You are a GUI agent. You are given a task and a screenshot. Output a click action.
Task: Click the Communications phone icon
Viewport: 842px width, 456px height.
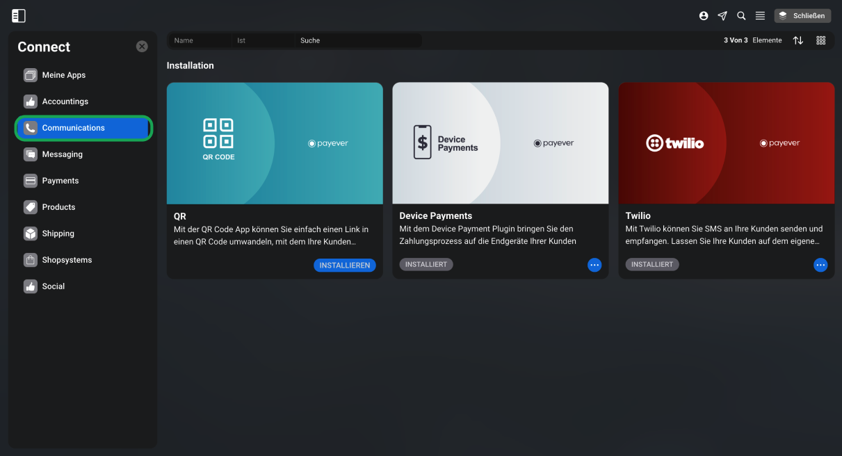pos(31,128)
